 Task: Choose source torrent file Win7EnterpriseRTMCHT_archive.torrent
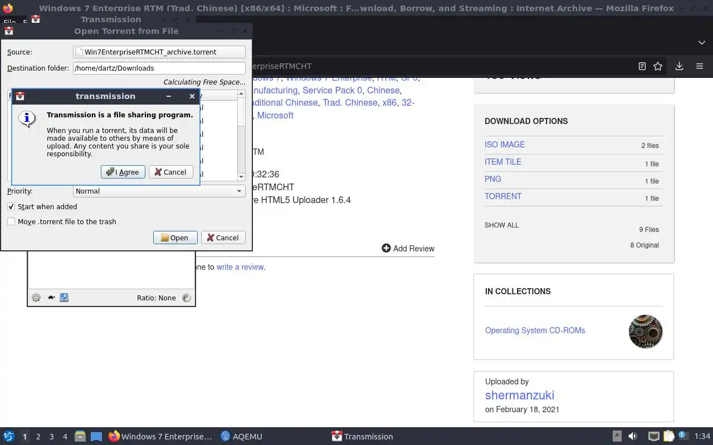[x=159, y=52]
